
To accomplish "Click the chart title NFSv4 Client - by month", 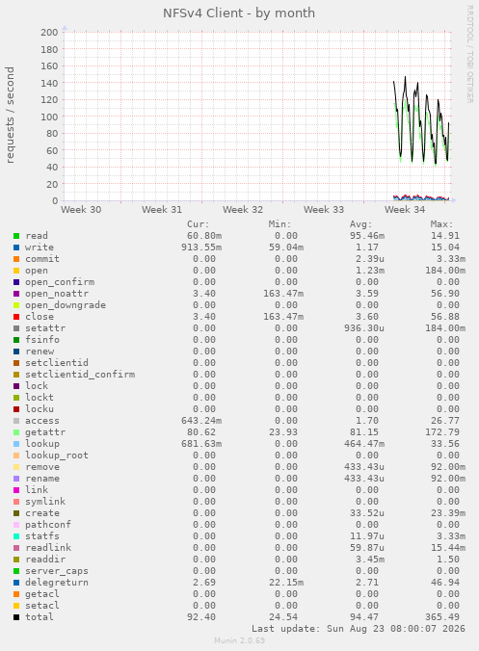I will tap(239, 13).
